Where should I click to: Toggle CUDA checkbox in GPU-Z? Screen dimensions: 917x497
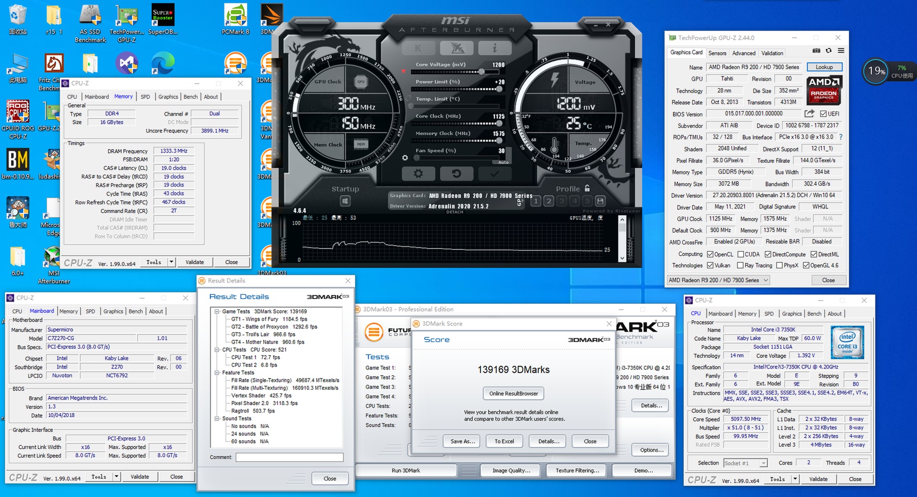point(741,254)
